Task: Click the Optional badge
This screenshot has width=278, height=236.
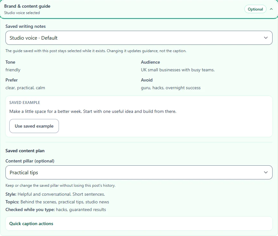Action: 255,9
